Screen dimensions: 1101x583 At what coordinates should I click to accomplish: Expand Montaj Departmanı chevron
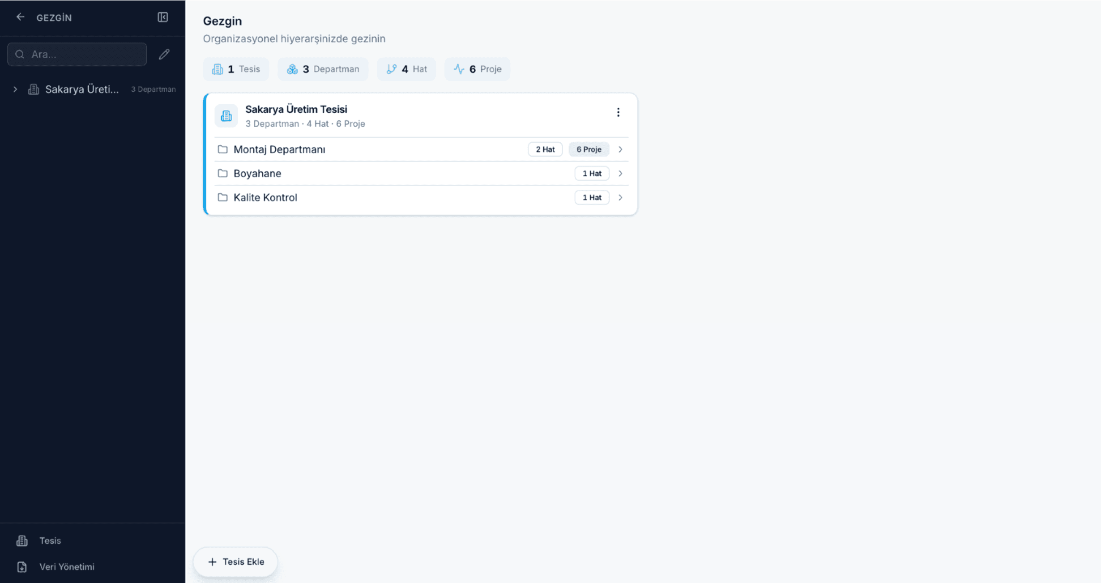pos(620,149)
